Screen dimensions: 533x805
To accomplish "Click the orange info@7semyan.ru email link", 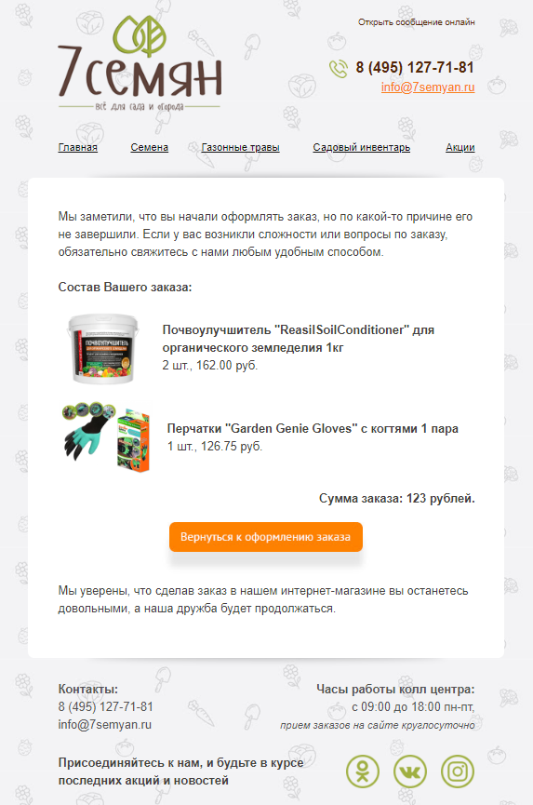I will tap(428, 87).
